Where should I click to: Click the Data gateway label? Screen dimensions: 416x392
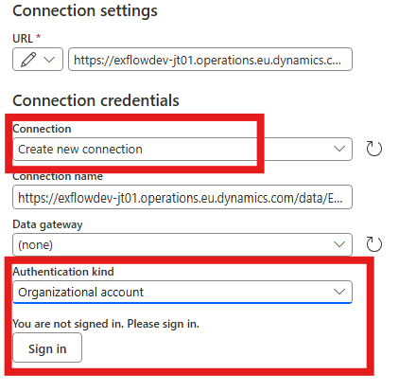47,224
